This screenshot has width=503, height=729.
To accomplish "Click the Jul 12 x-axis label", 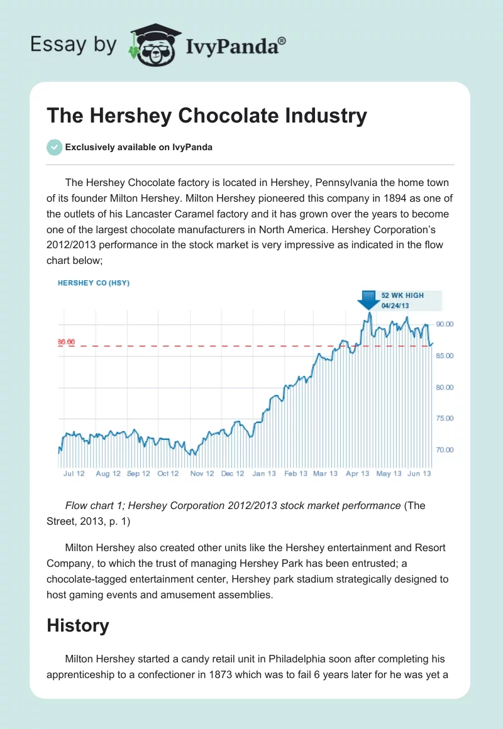I will tap(74, 474).
